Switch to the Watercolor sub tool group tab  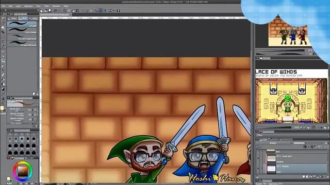point(12,18)
